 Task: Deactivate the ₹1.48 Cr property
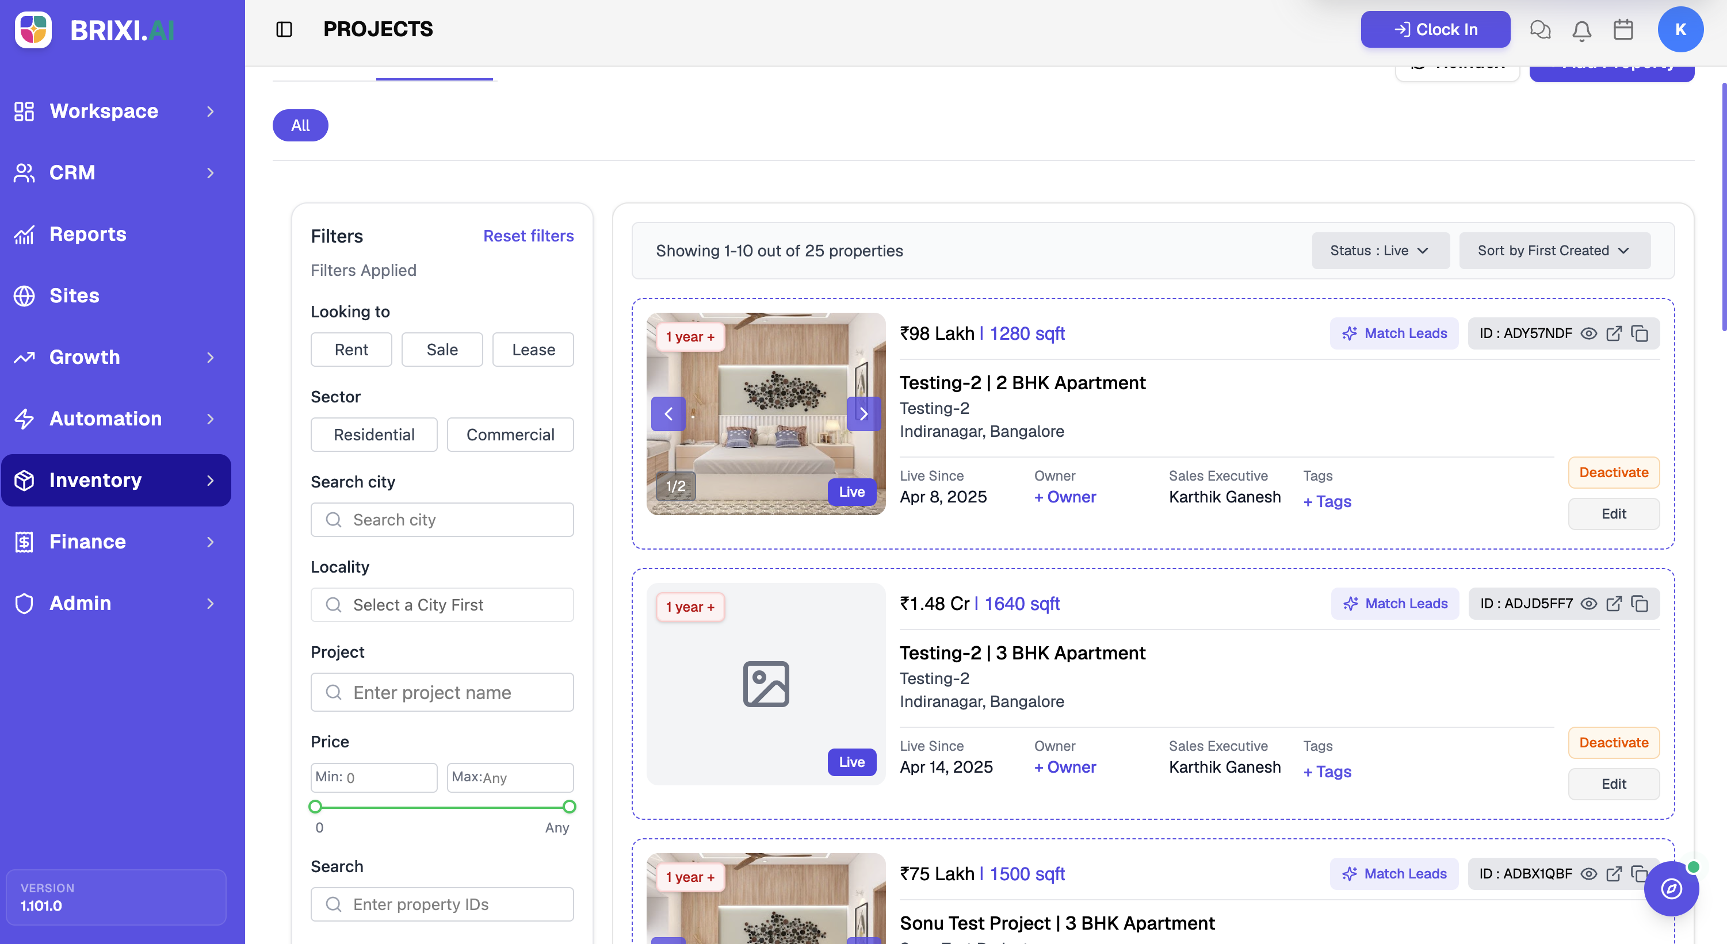[x=1613, y=742]
